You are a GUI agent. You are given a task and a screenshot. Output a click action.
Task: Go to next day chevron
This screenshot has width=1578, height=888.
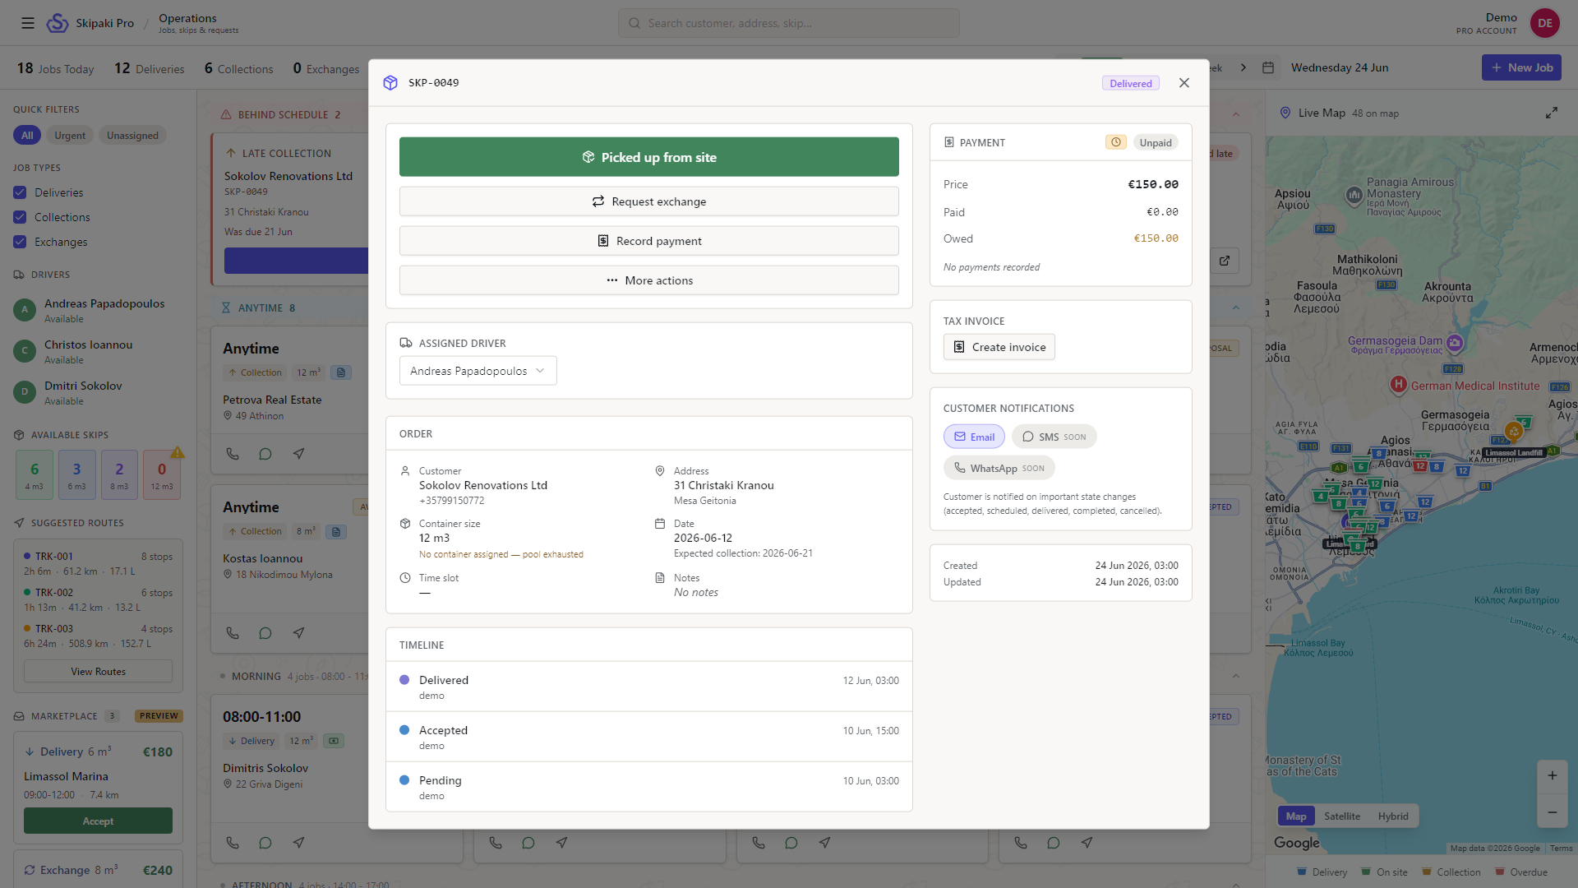[x=1243, y=67]
